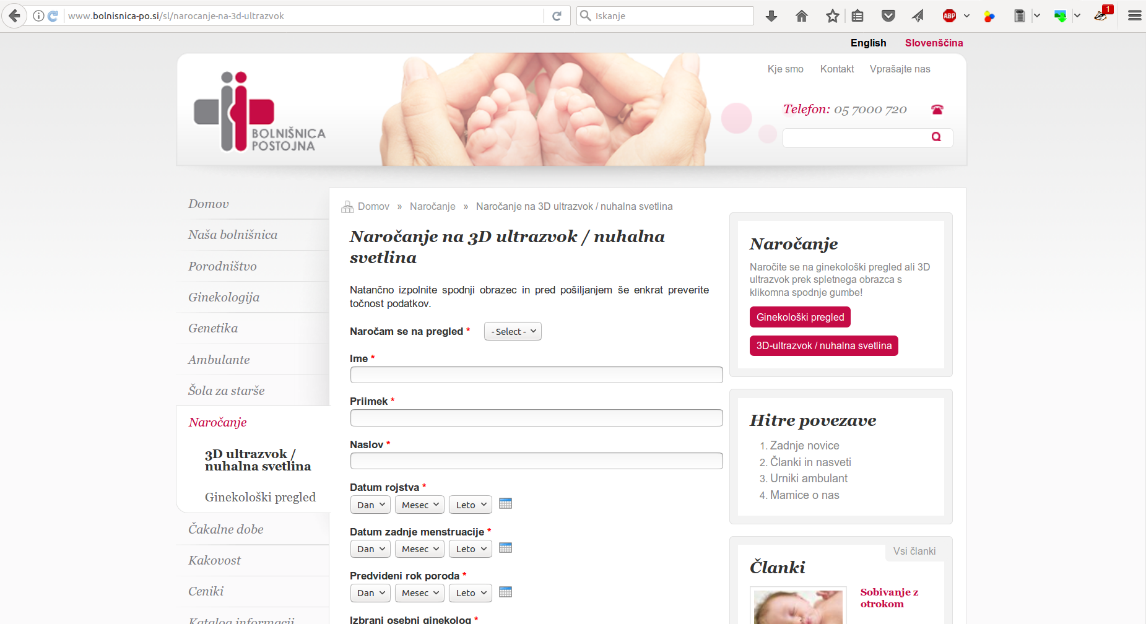Switch site language to English
Viewport: 1146px width, 624px height.
868,43
